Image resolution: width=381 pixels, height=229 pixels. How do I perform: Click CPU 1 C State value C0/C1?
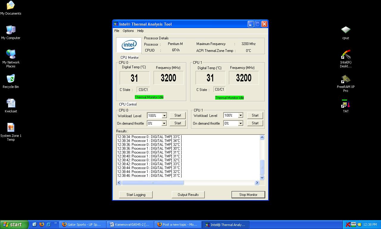coord(219,89)
